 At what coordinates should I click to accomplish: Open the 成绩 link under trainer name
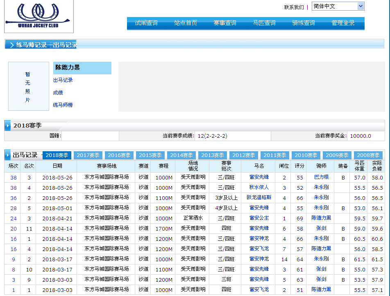click(58, 93)
